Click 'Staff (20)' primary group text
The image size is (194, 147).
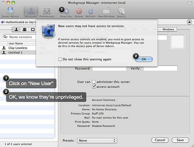98,114
